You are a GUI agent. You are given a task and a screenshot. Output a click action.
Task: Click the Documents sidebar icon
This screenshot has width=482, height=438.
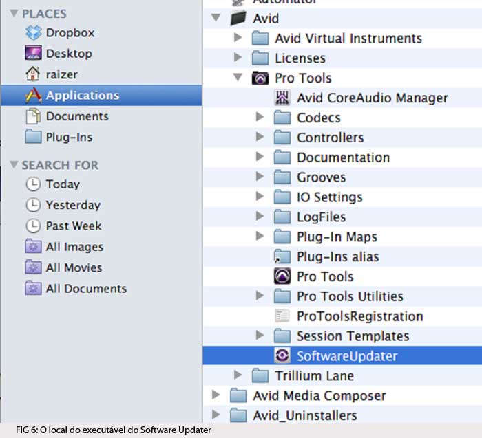pyautogui.click(x=33, y=116)
